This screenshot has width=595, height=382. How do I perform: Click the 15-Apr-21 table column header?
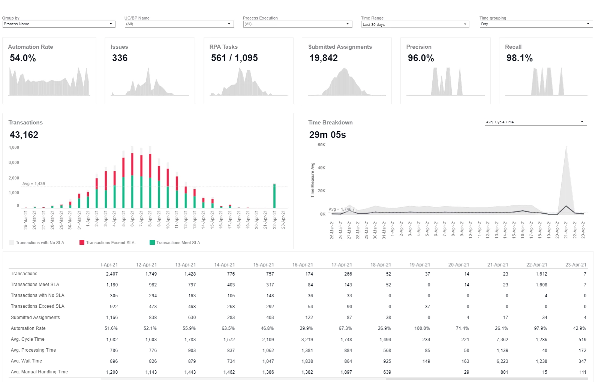(x=264, y=265)
